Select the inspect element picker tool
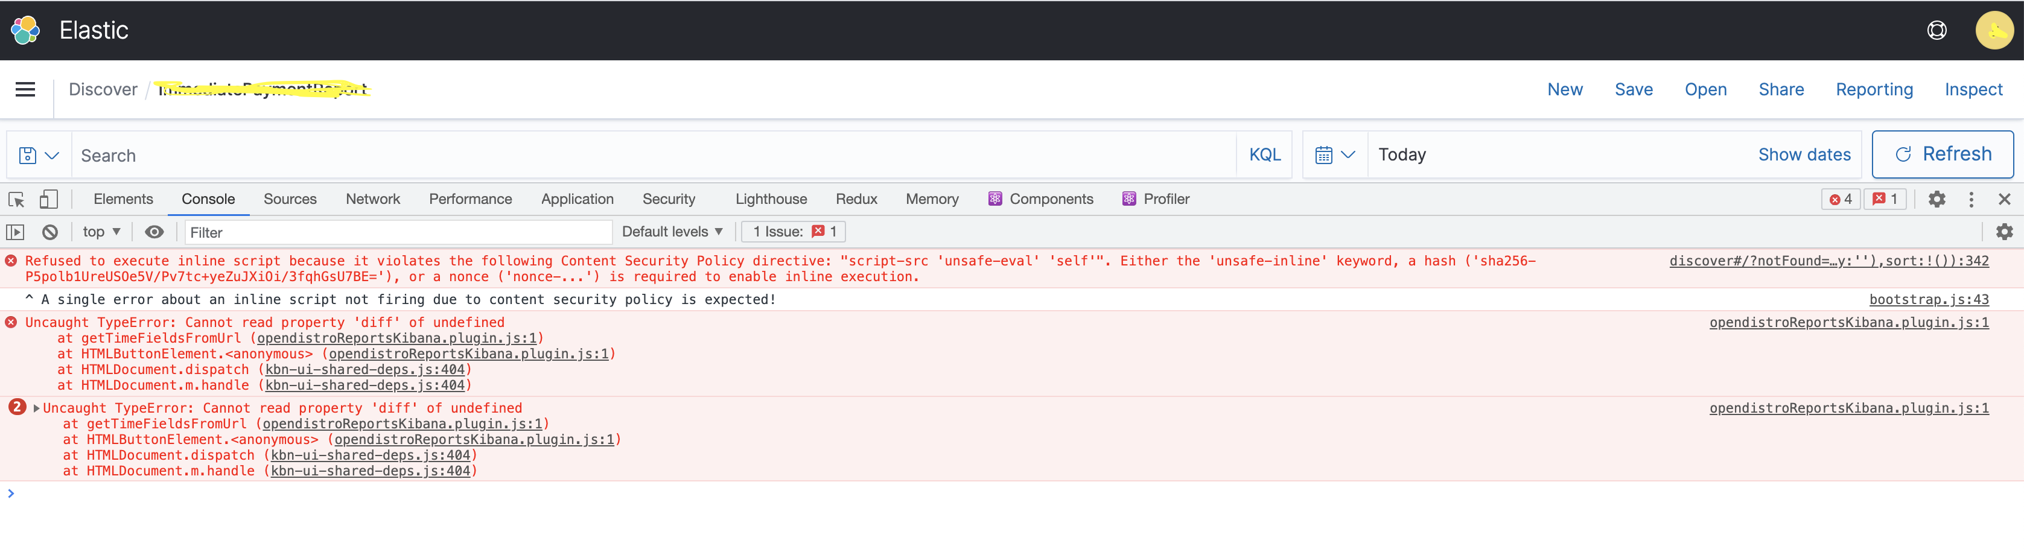The width and height of the screenshot is (2024, 549). [16, 200]
